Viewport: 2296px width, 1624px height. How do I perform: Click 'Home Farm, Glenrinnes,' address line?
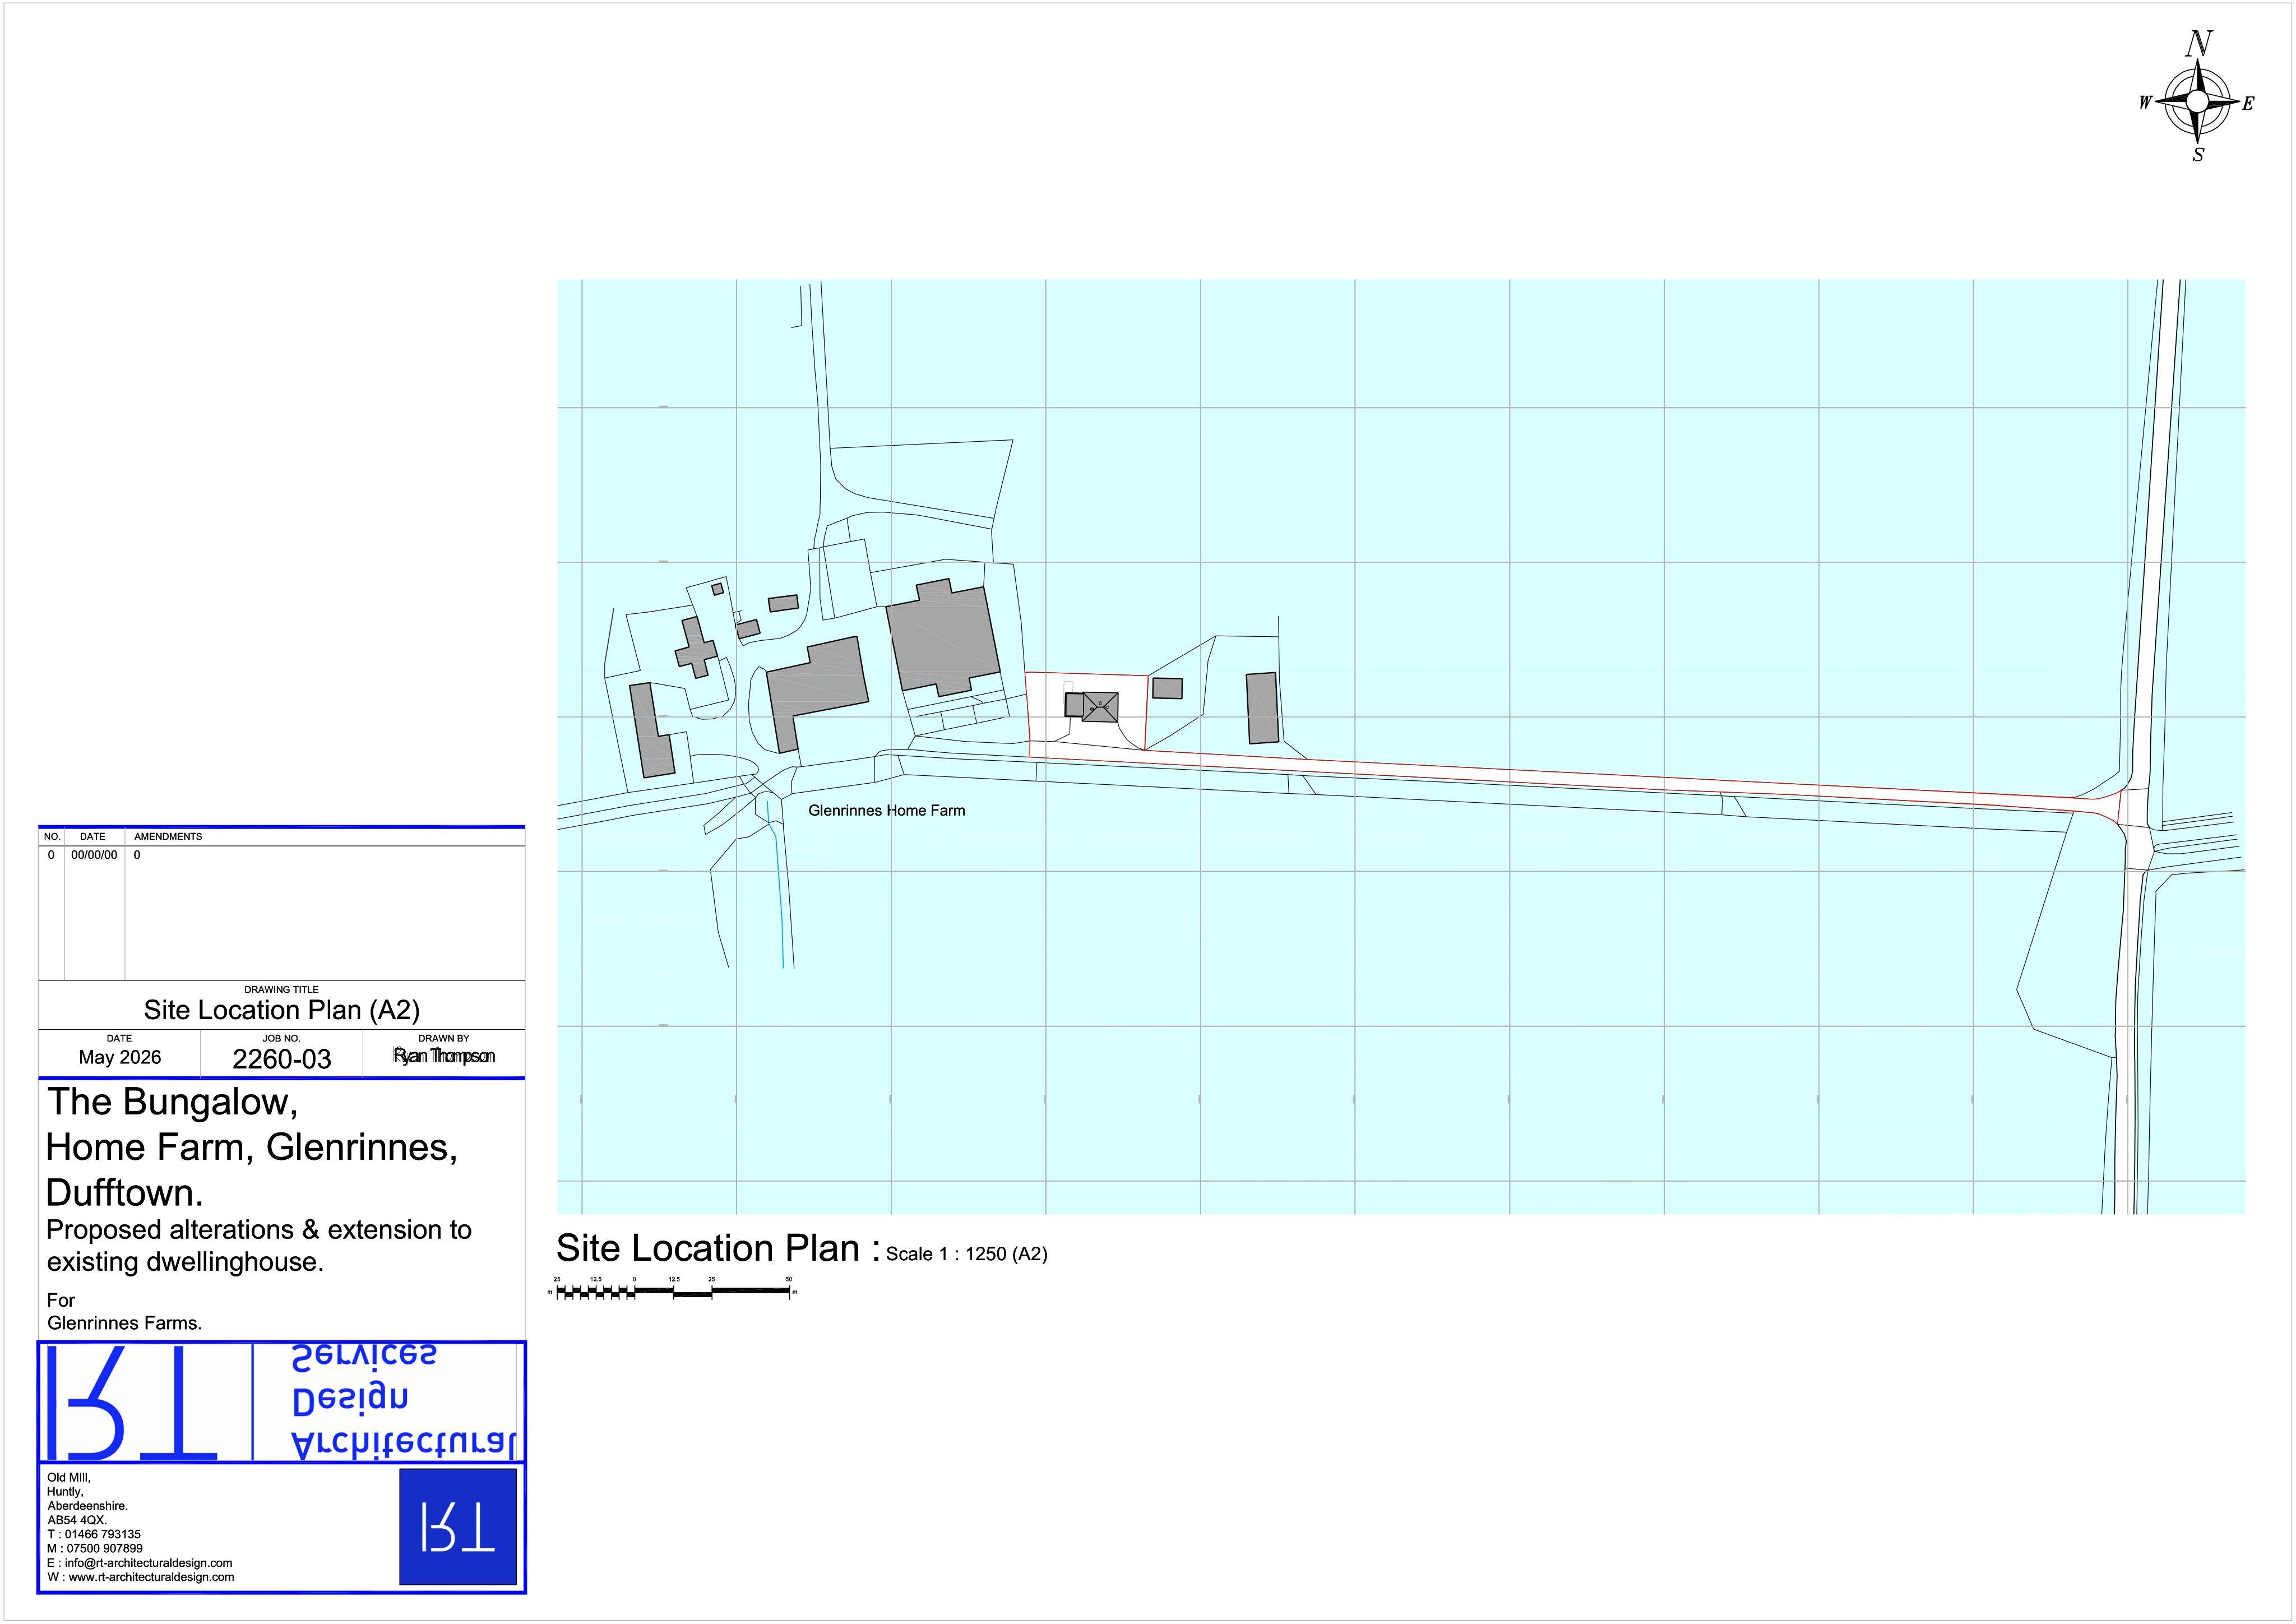252,1147
